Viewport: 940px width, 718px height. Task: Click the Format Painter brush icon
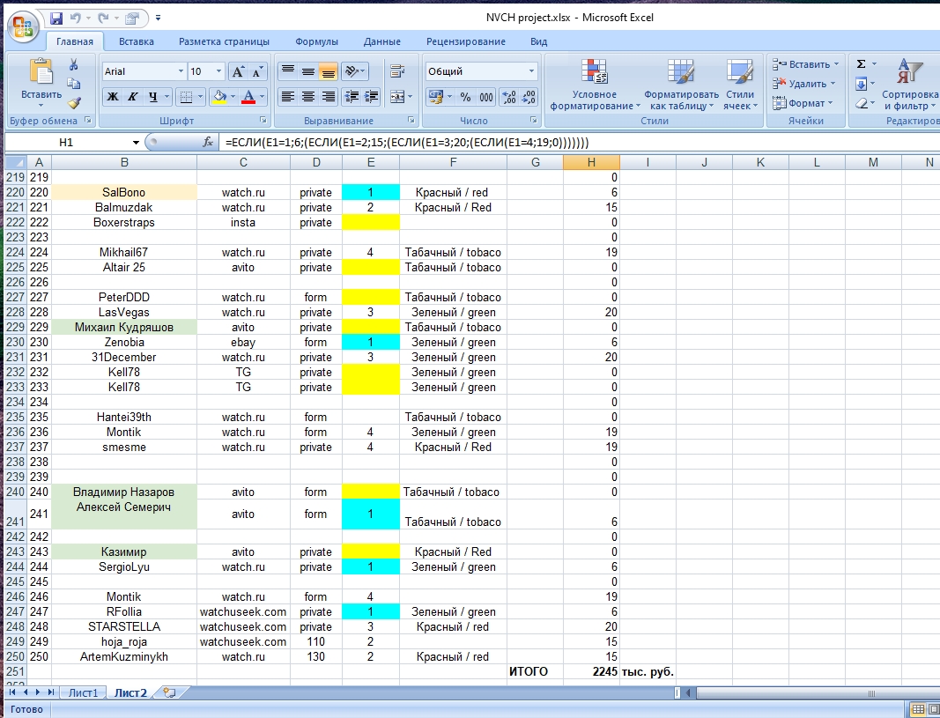tap(74, 102)
